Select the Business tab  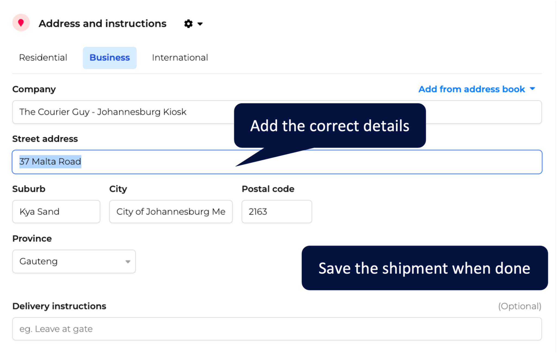(110, 58)
